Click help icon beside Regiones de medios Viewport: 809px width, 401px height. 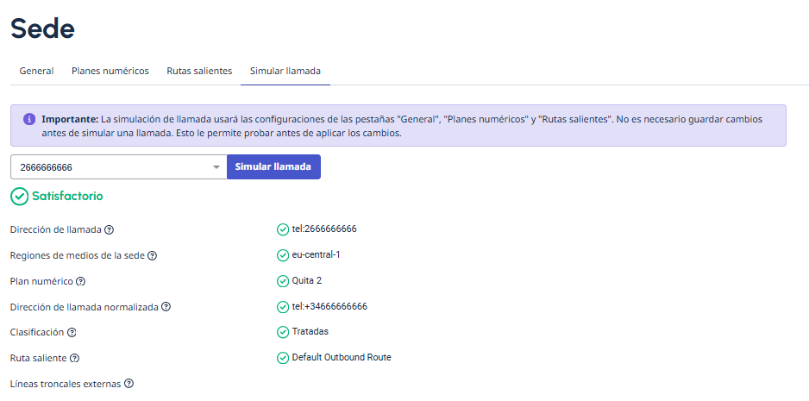[x=153, y=256]
